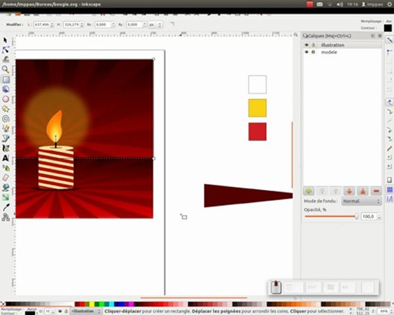394x315 pixels.
Task: Click the L width field stepper
Action: [x=52, y=24]
